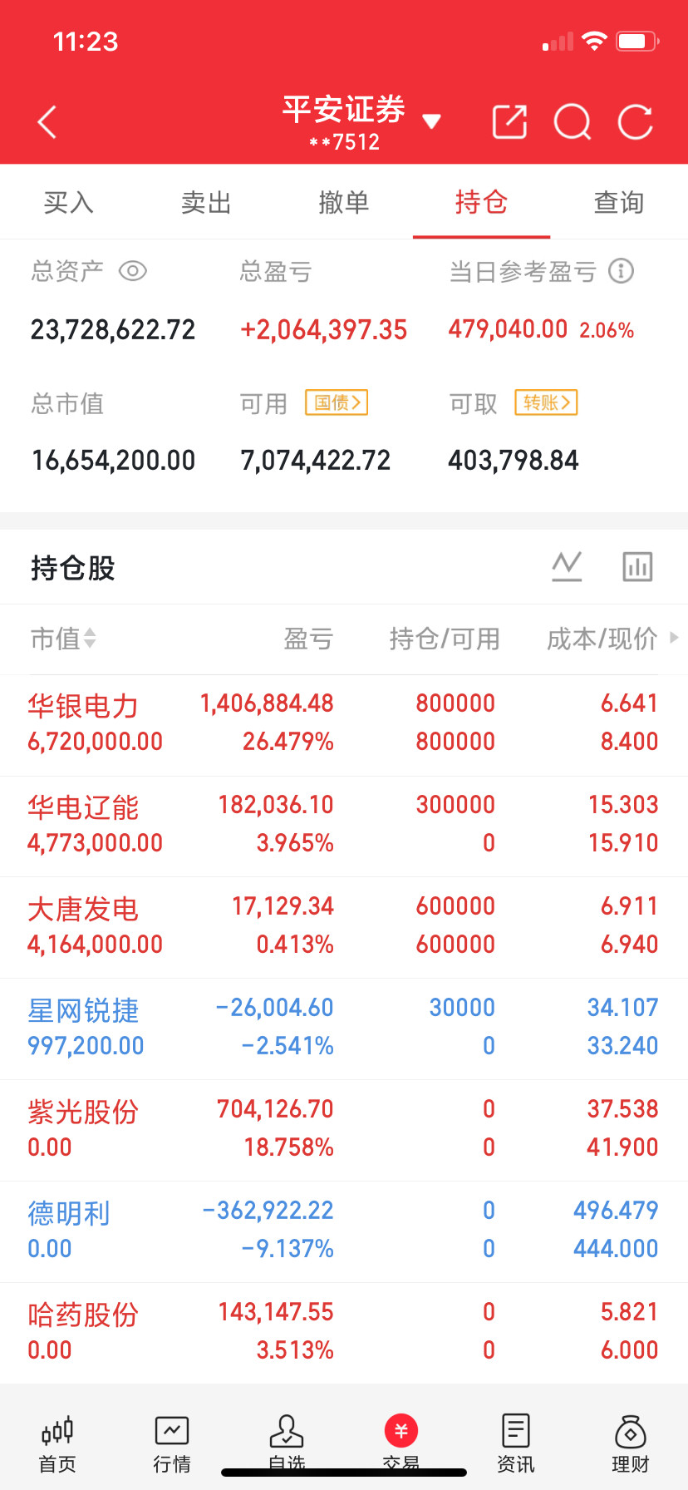This screenshot has width=688, height=1490.
Task: Tap withdrawable amount 403,798.84
Action: [x=514, y=460]
